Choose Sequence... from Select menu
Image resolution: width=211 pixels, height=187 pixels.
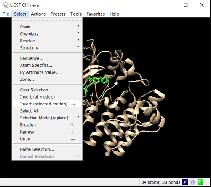(x=47, y=58)
